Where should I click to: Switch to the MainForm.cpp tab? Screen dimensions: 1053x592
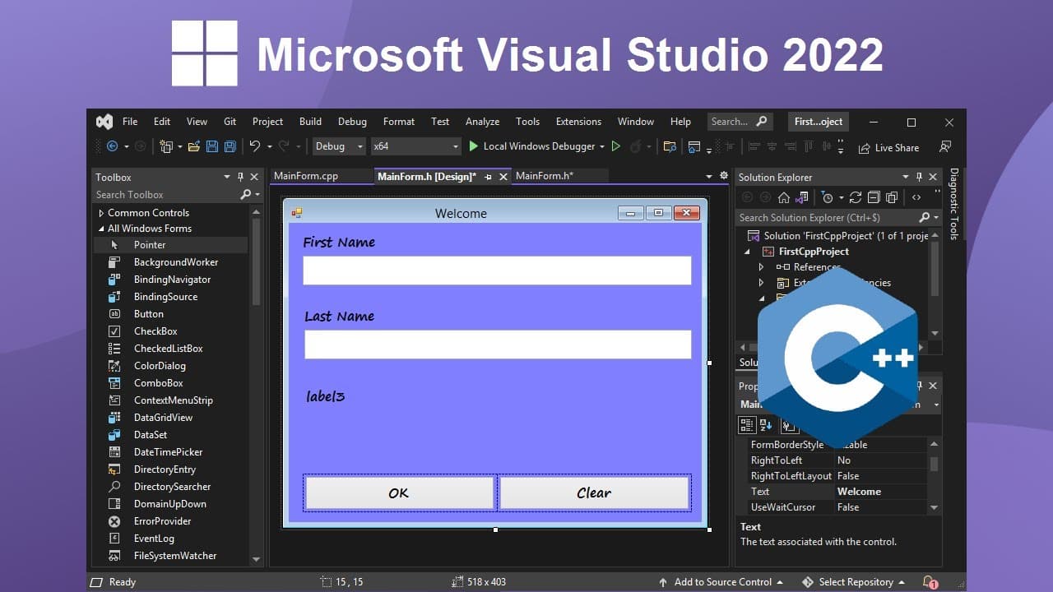[x=306, y=176]
